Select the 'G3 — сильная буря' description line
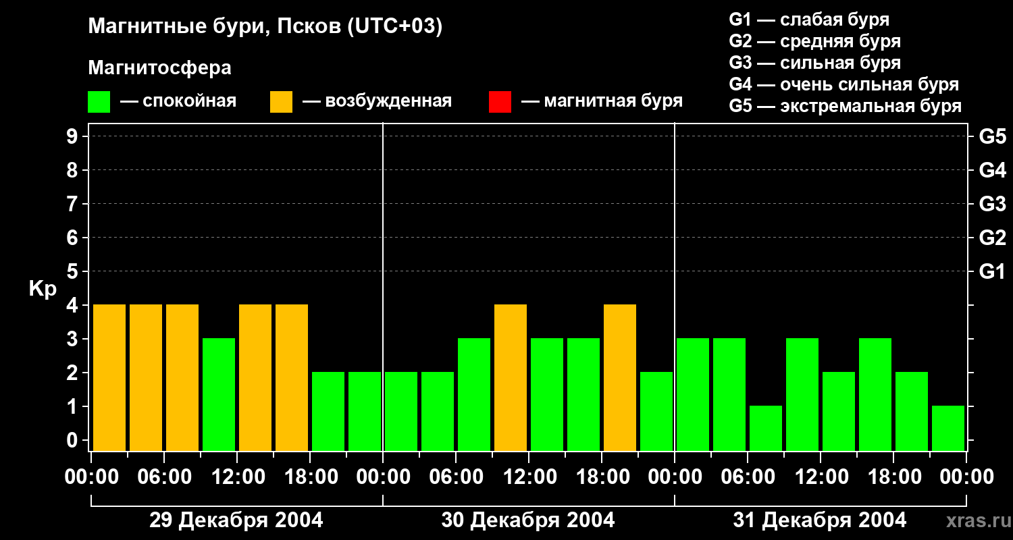1013x540 pixels. click(814, 63)
